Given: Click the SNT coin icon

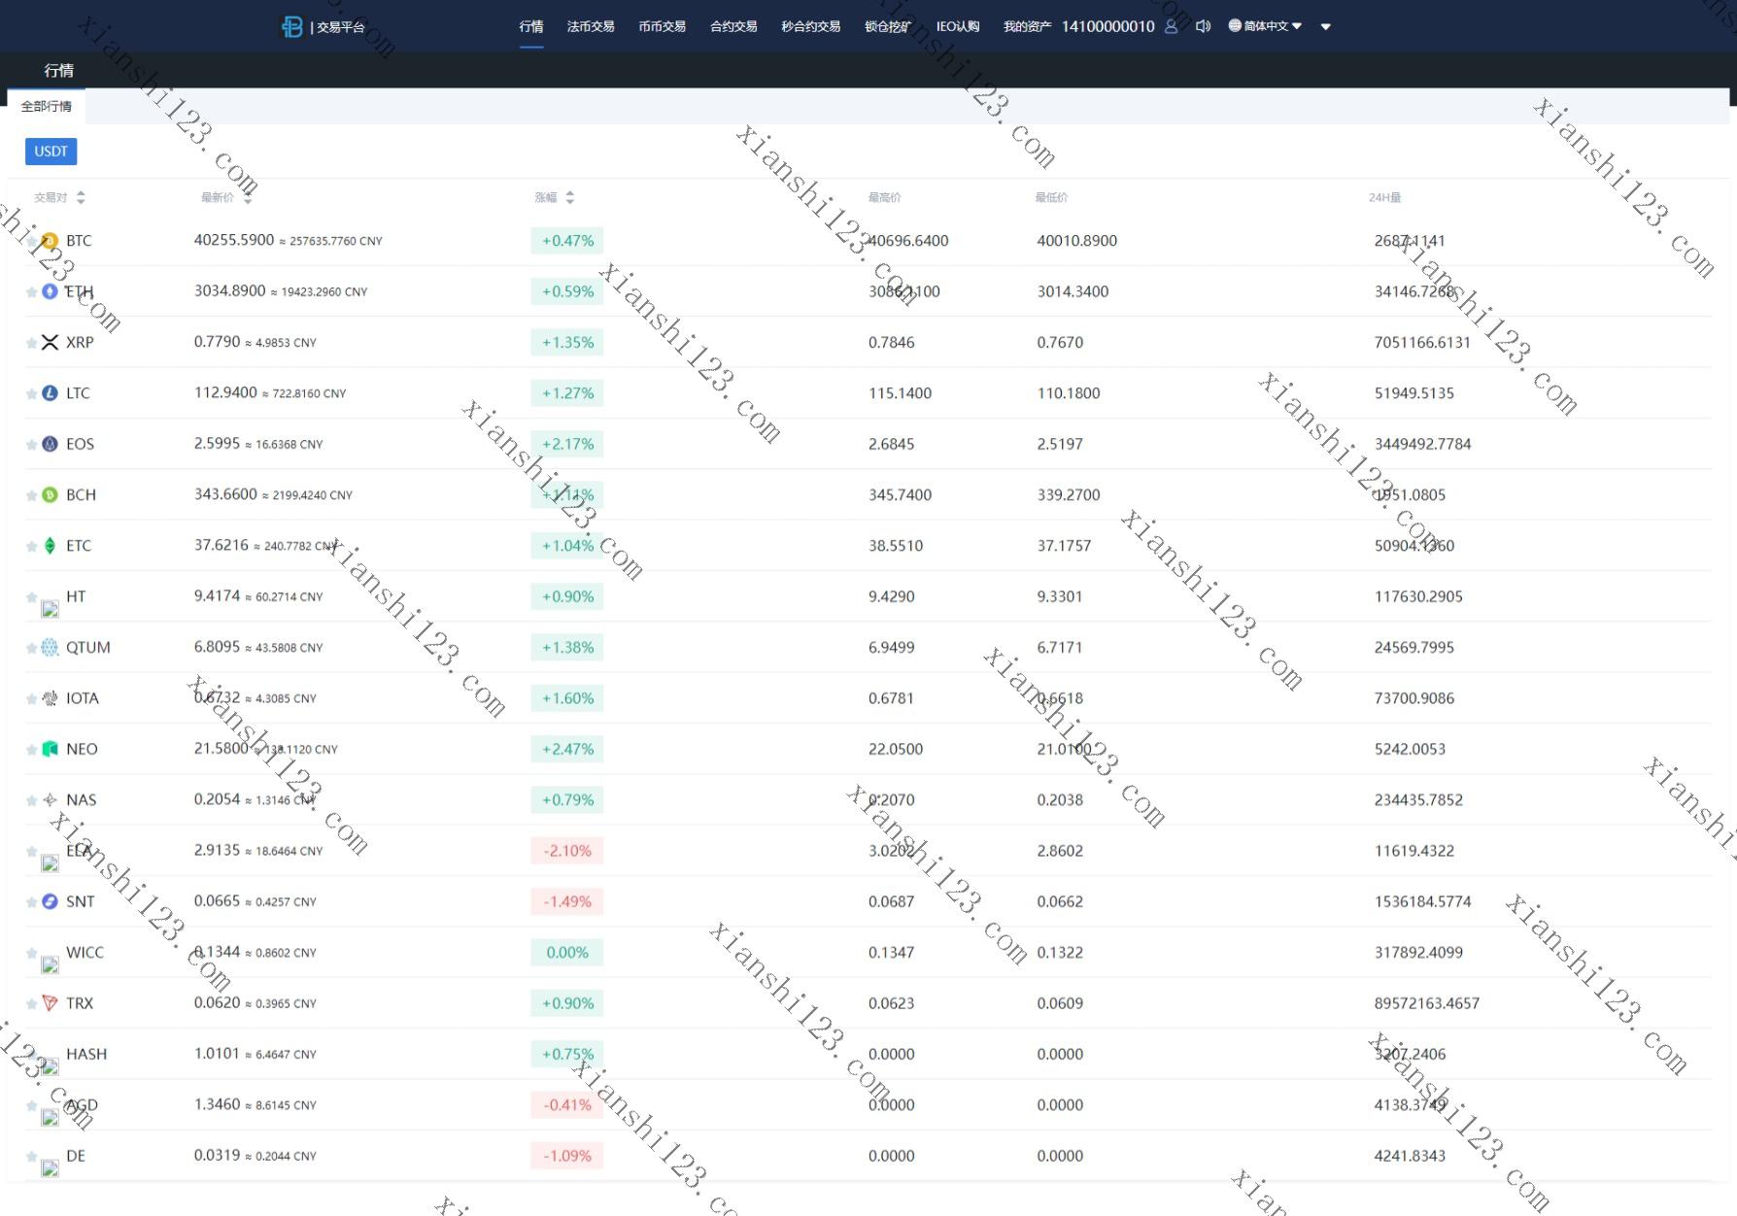Looking at the screenshot, I should click(x=51, y=901).
